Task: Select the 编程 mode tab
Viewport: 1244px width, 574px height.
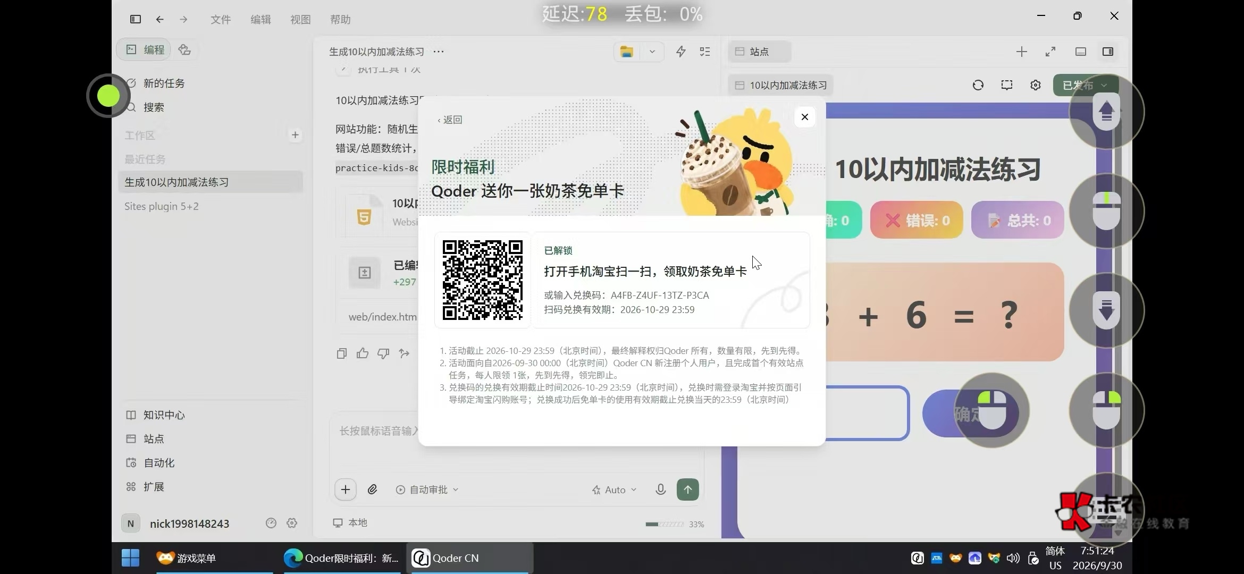Action: click(x=144, y=49)
